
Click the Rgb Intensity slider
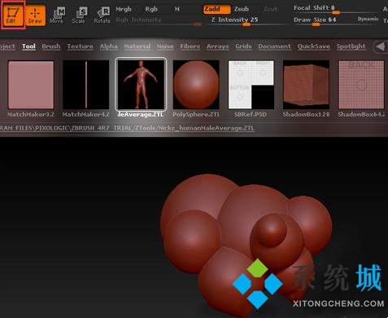point(159,20)
